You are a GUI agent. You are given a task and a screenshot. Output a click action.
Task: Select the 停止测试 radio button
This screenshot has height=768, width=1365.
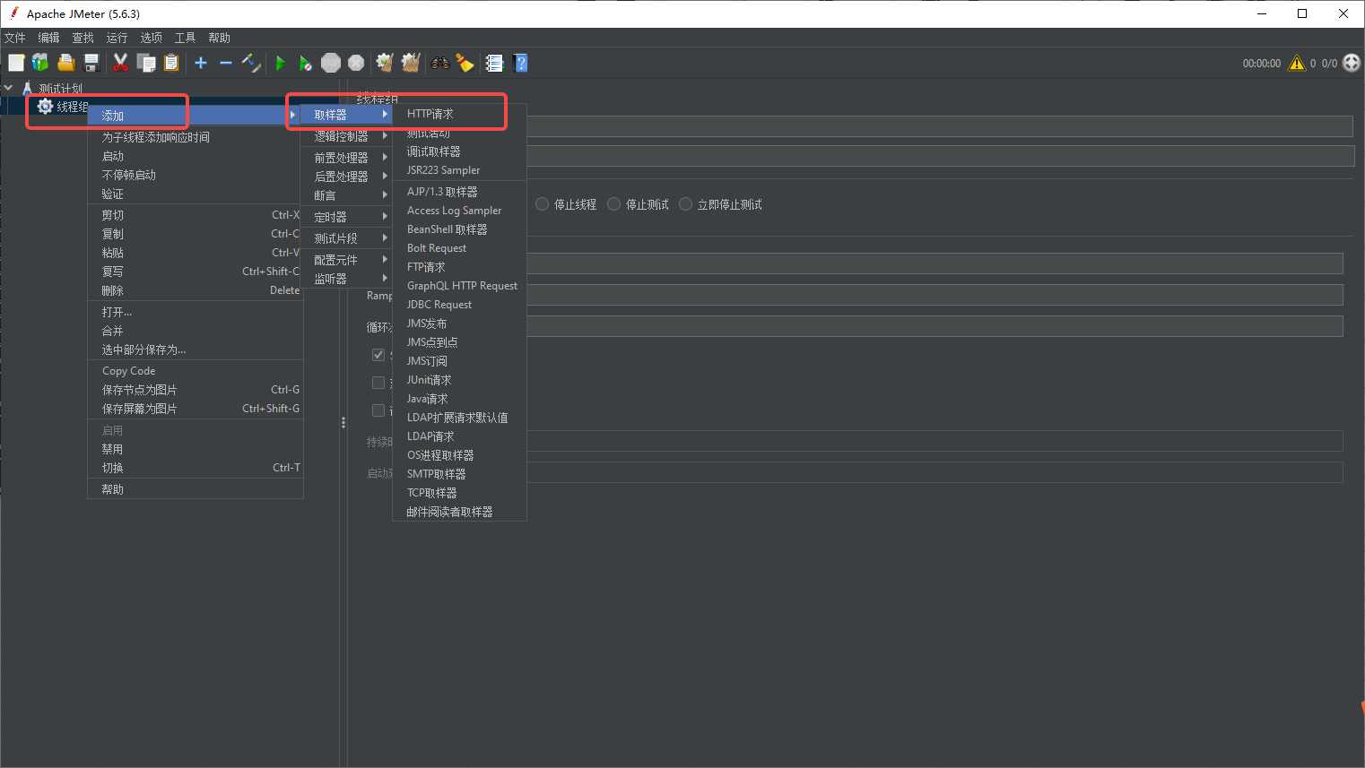tap(613, 204)
